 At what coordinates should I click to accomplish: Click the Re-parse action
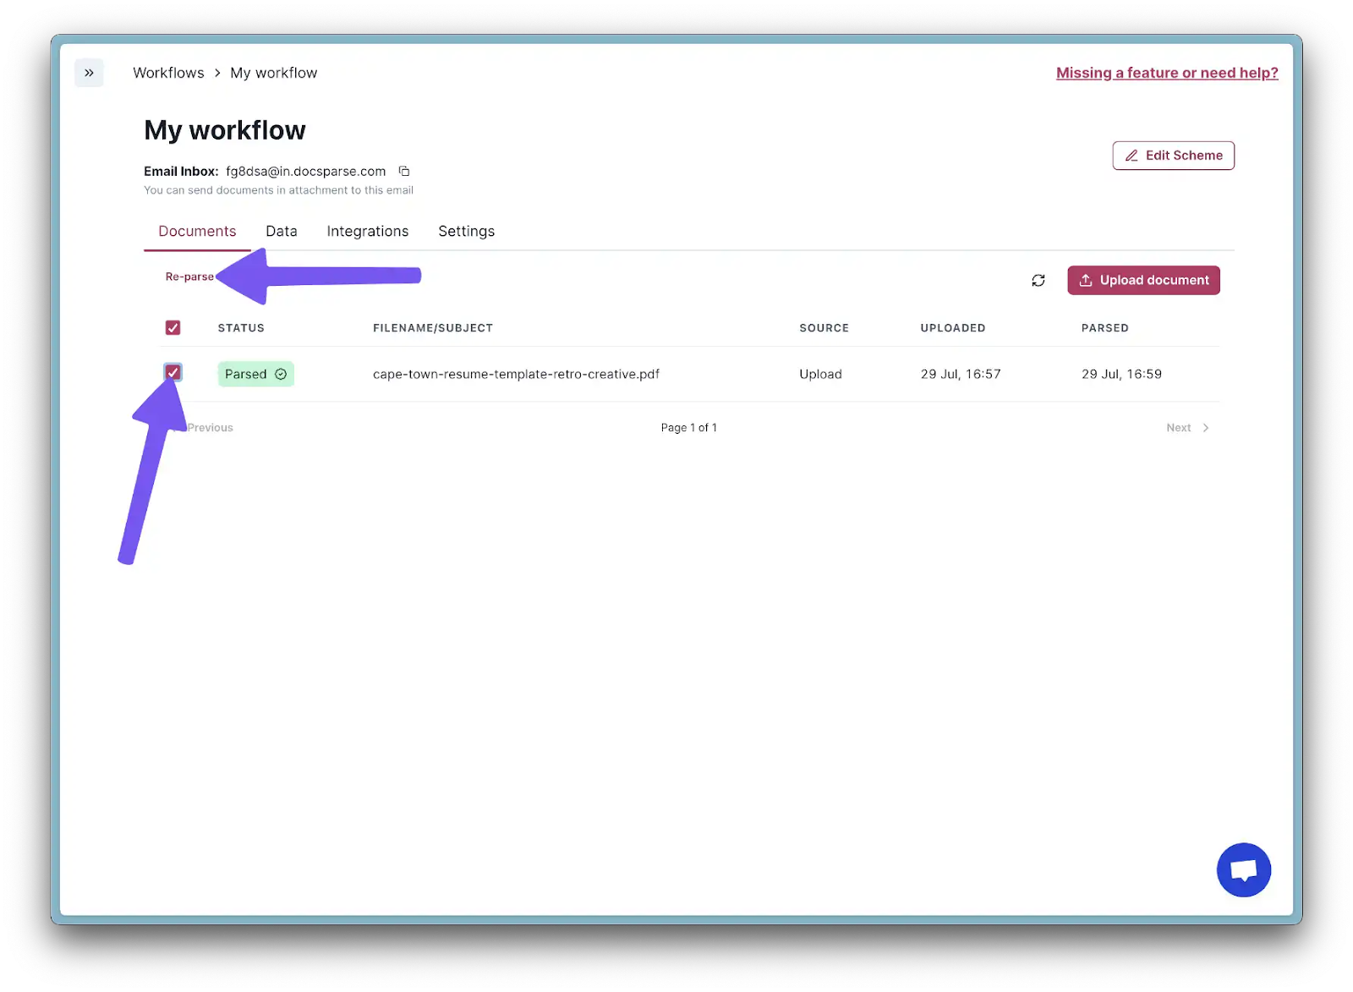tap(189, 277)
